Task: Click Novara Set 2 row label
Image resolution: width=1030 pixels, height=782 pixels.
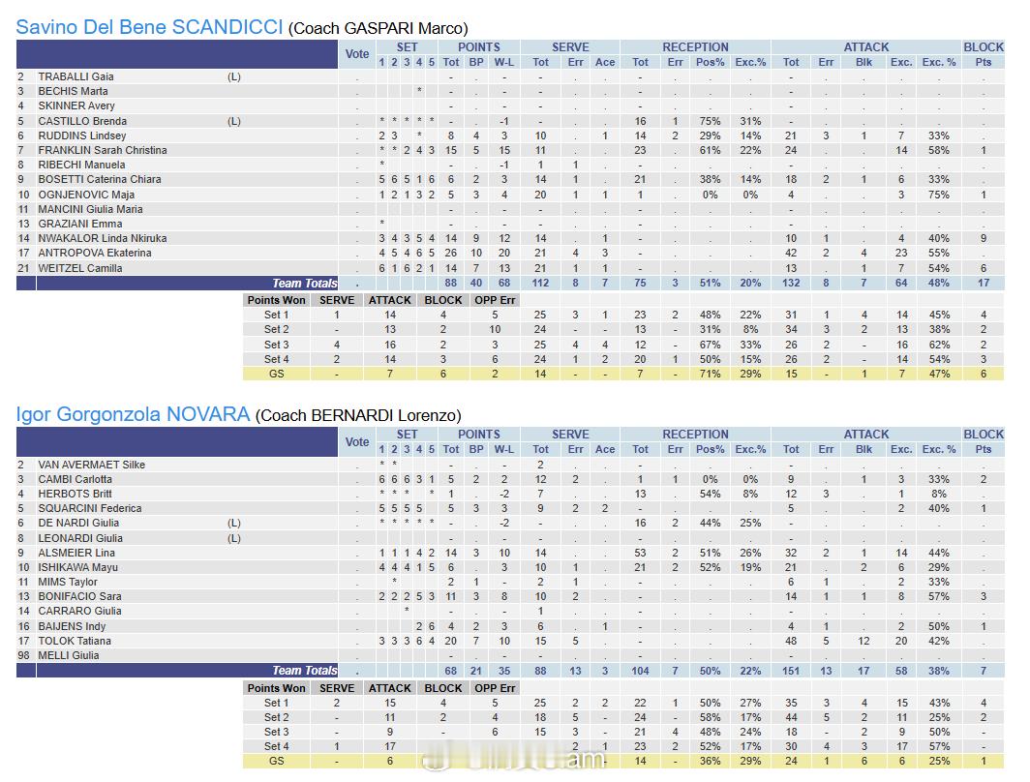Action: 277,718
